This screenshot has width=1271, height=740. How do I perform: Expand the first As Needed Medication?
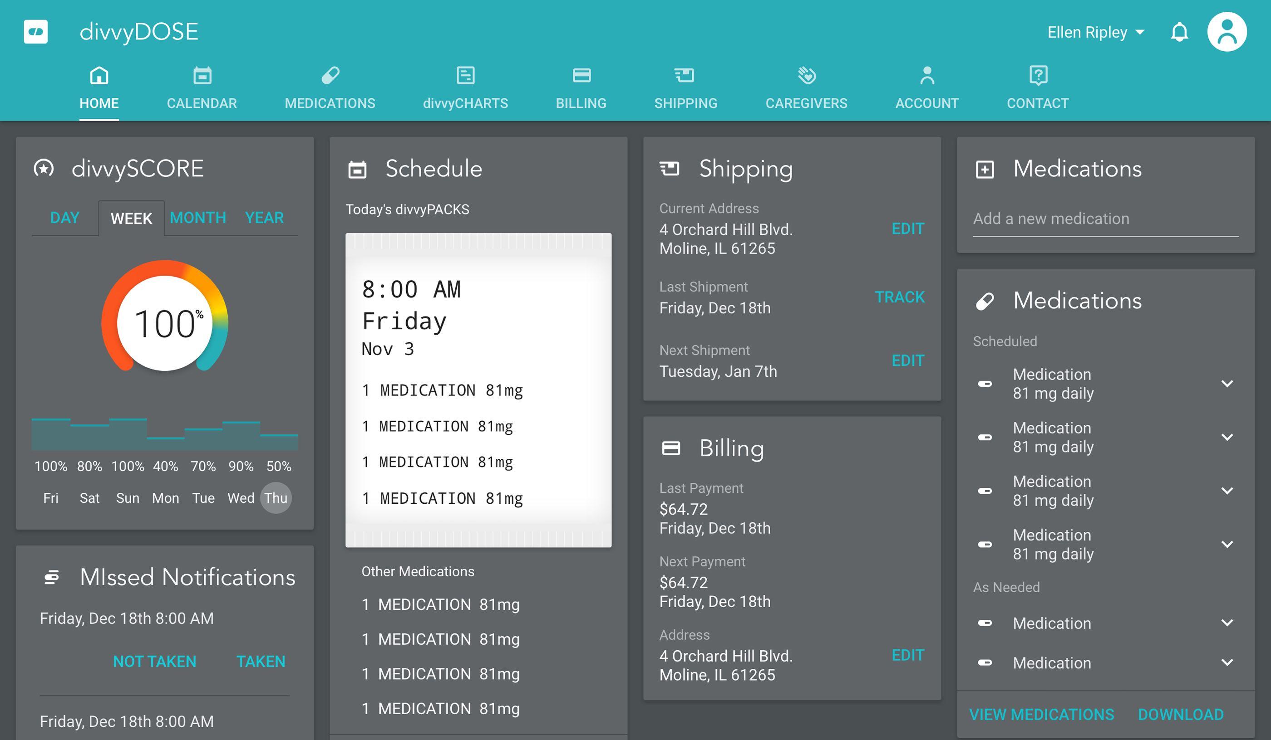pyautogui.click(x=1227, y=623)
